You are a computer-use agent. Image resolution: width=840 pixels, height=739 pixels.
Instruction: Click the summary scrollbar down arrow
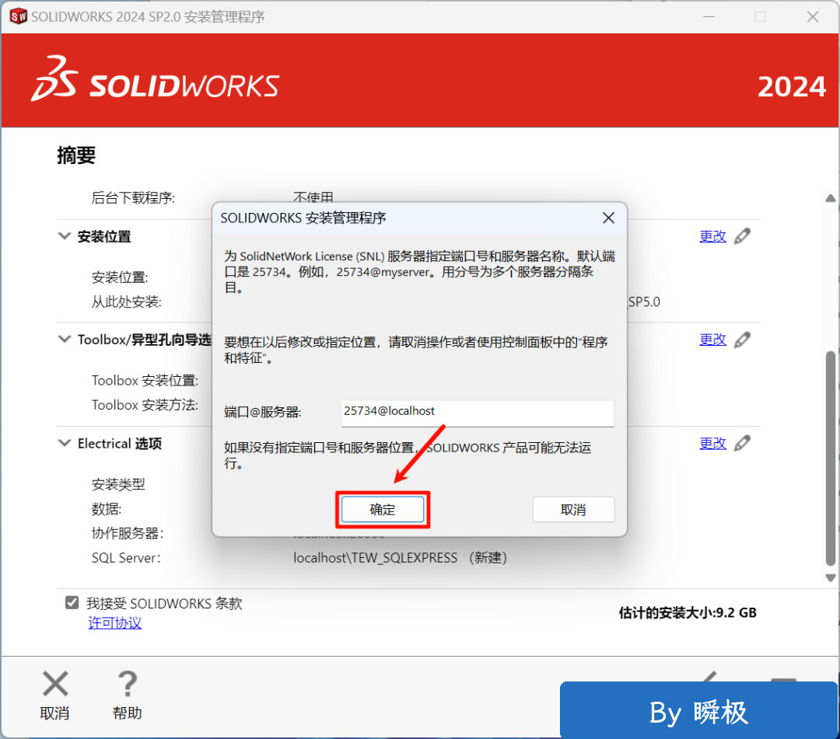point(830,577)
